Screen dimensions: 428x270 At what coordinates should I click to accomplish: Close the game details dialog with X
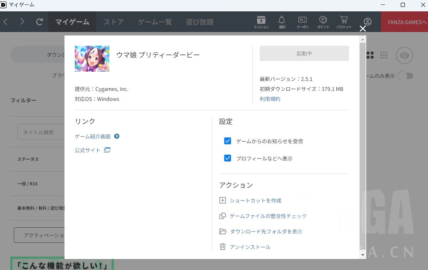(x=362, y=29)
